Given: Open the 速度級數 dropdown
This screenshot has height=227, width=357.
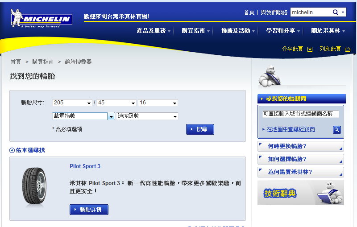Looking at the screenshot, I should coord(147,116).
